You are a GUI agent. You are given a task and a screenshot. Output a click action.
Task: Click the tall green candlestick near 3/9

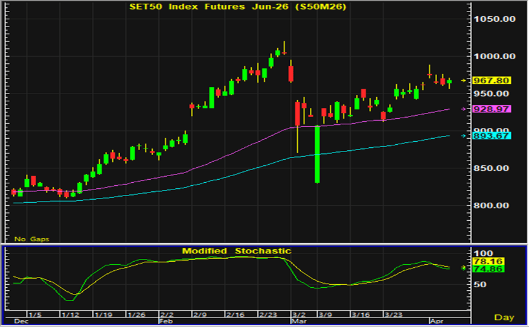[x=317, y=154]
